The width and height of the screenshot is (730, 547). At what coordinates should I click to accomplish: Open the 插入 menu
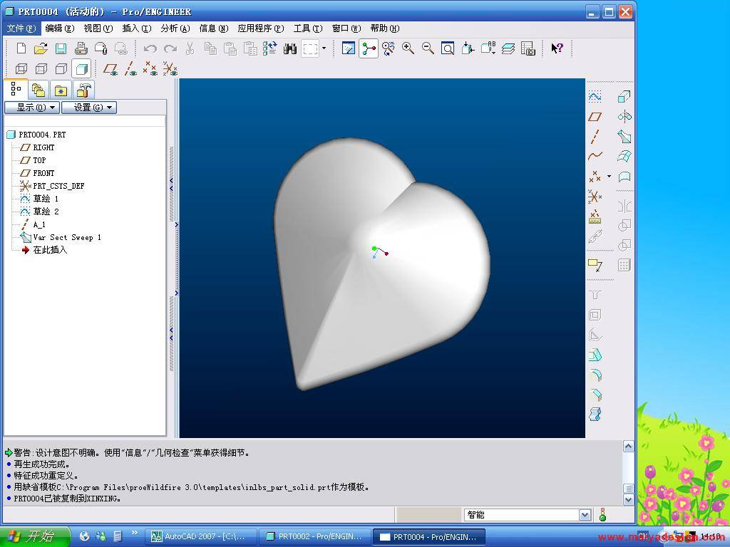[x=136, y=28]
